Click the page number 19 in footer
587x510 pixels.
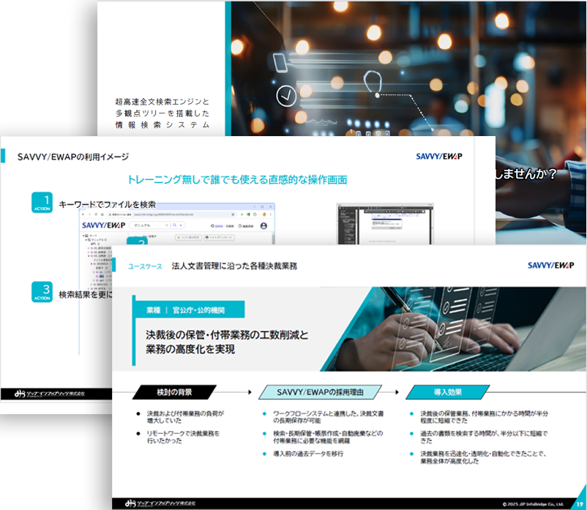coord(577,503)
